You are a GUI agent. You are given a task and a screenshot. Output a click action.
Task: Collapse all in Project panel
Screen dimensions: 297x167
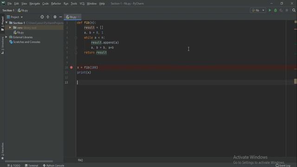coord(48,17)
